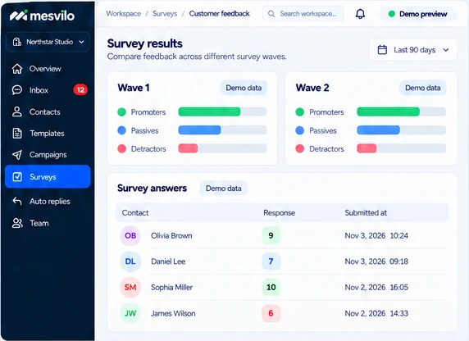The height and width of the screenshot is (341, 469).
Task: Click the Contact column header
Action: 135,212
